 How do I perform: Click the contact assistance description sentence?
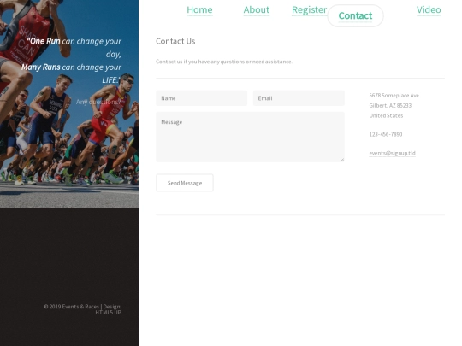coord(224,62)
